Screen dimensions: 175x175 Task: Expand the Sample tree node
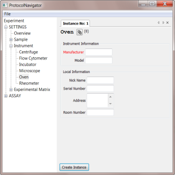coord(11,39)
